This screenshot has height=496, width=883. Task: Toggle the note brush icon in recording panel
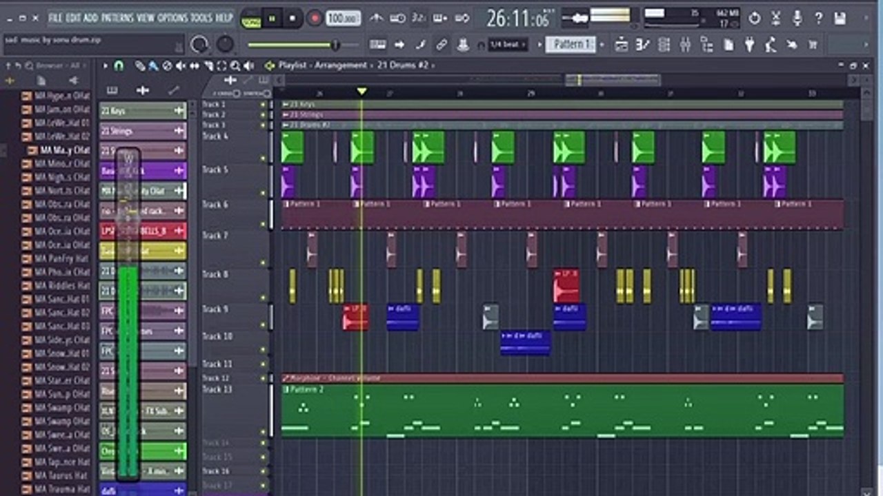[420, 45]
